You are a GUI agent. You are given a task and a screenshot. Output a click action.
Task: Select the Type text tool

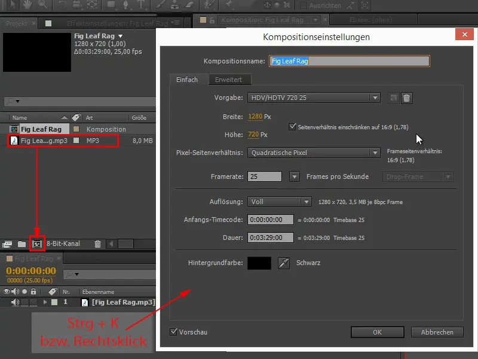point(140,5)
